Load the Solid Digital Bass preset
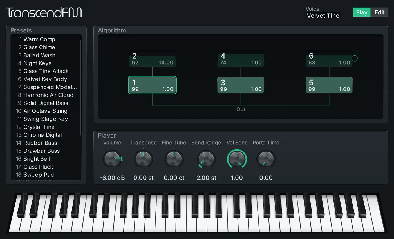 (46, 103)
